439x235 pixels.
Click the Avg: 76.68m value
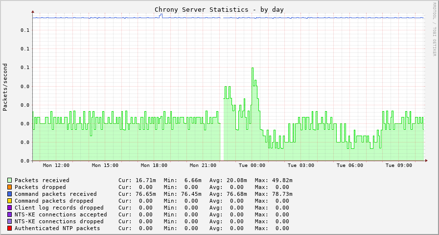[228, 194]
